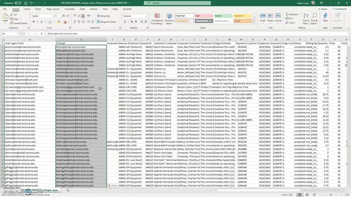Toggle Bold formatting
The width and height of the screenshot is (351, 197).
point(33,22)
